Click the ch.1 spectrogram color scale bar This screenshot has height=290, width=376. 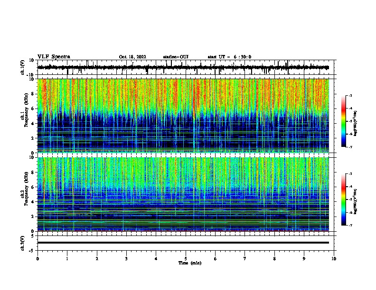(x=344, y=121)
